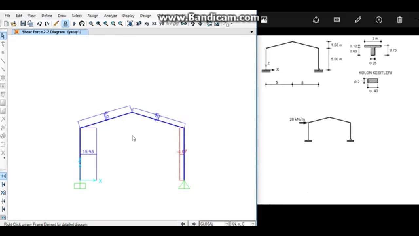Screen dimensions: 419x236
Task: Click the trash delete icon in image viewer
Action: [400, 20]
